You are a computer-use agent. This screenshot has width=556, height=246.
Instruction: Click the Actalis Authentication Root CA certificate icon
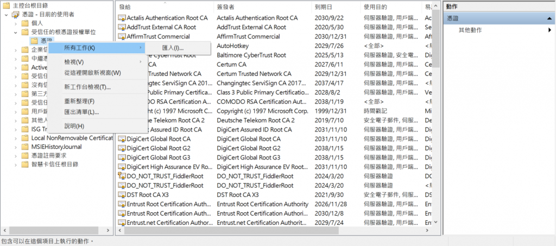click(x=122, y=18)
